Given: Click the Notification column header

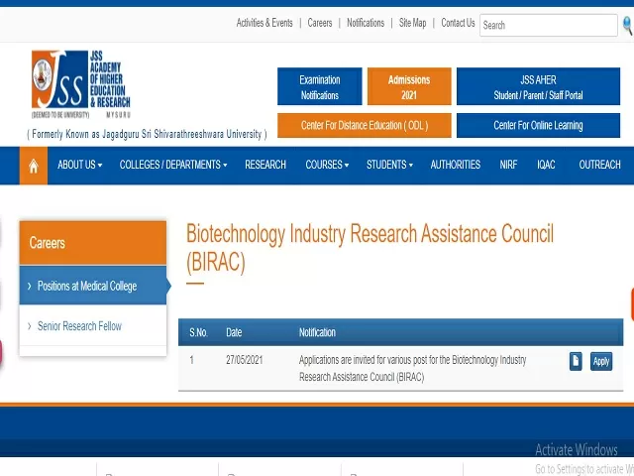Looking at the screenshot, I should click(317, 332).
